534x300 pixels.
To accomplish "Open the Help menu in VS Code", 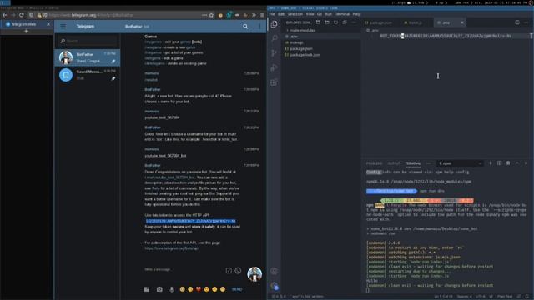I will click(356, 14).
